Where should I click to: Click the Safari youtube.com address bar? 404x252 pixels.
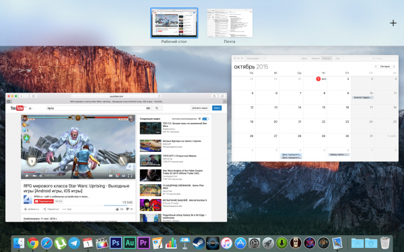tap(116, 96)
